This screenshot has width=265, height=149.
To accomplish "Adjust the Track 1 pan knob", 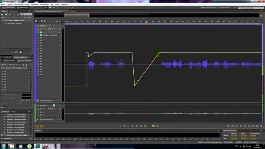I will [x=53, y=29].
